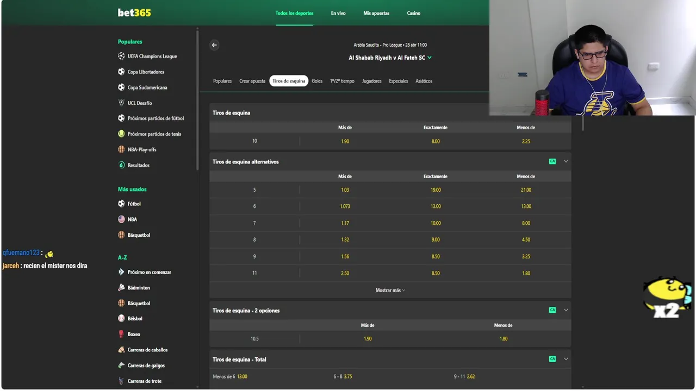Select the Tiros de esquina tab
Viewport: 696px width, 391px height.
pos(289,81)
